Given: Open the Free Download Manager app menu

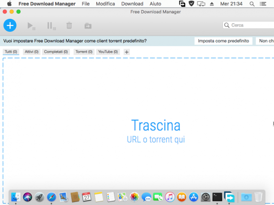Looking at the screenshot, I should coord(47,4).
